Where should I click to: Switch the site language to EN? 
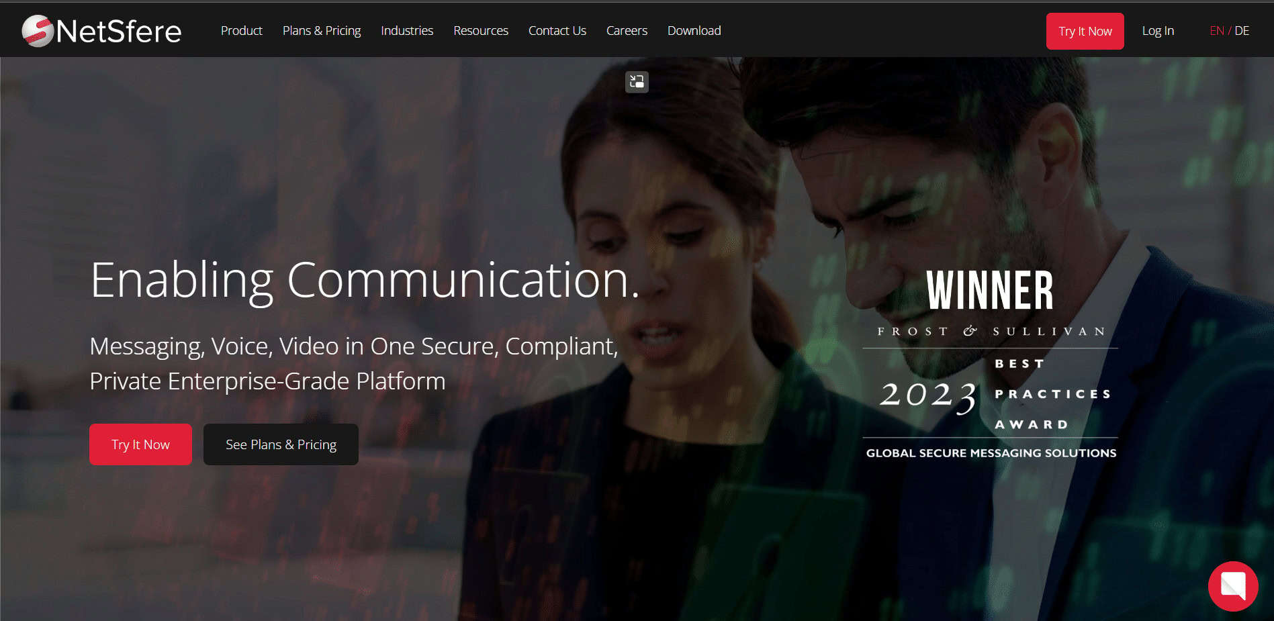pyautogui.click(x=1217, y=30)
